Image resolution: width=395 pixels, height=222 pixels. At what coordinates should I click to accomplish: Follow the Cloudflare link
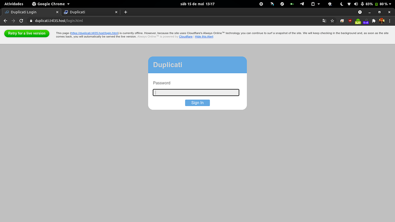tap(185, 37)
